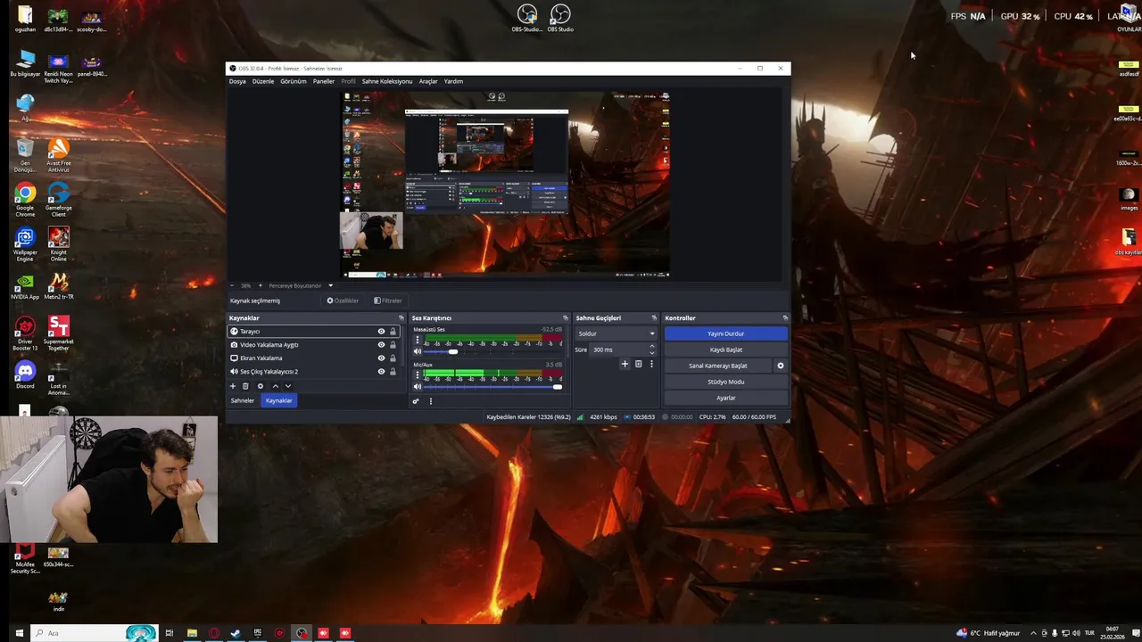Image resolution: width=1142 pixels, height=642 pixels.
Task: Open transition properties three-dot menu
Action: point(651,364)
